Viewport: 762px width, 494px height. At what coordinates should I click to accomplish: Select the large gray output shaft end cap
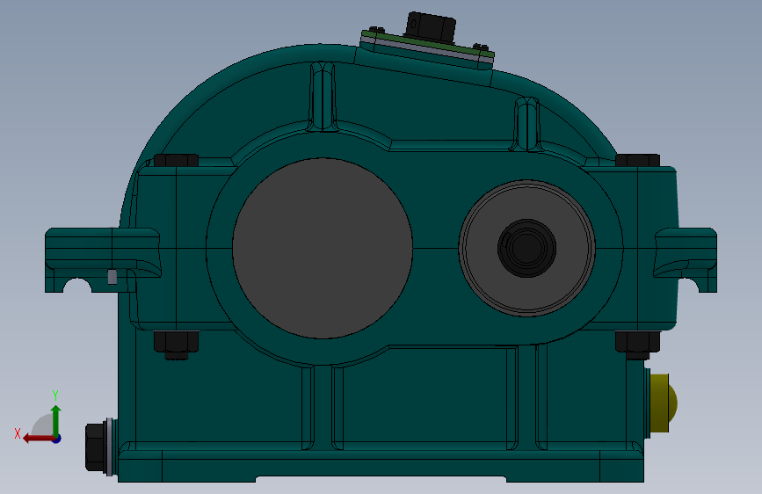coord(323,248)
